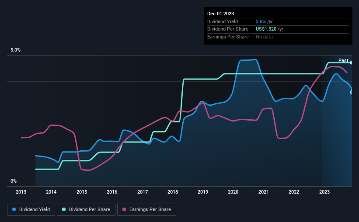Screen dimensions: 359x222
Task: Toggle the Dividend Per Share legend button
Action: [86, 210]
